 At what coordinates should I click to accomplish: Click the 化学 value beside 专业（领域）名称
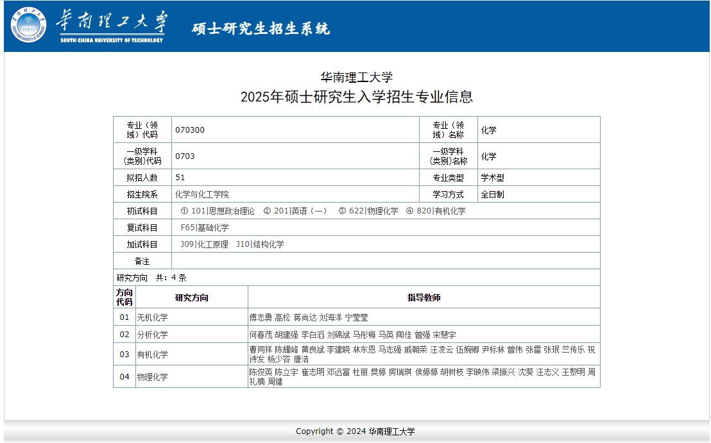[488, 130]
